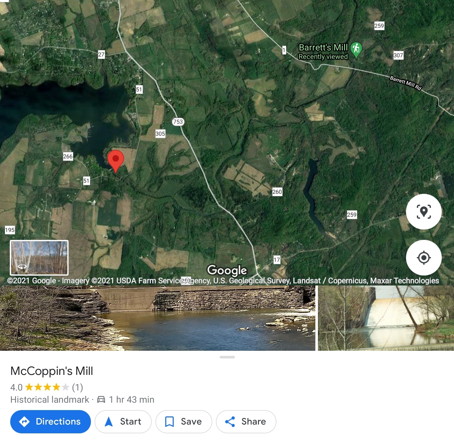Tap the 1 hr 43 min drive time
The height and width of the screenshot is (443, 454).
point(132,400)
